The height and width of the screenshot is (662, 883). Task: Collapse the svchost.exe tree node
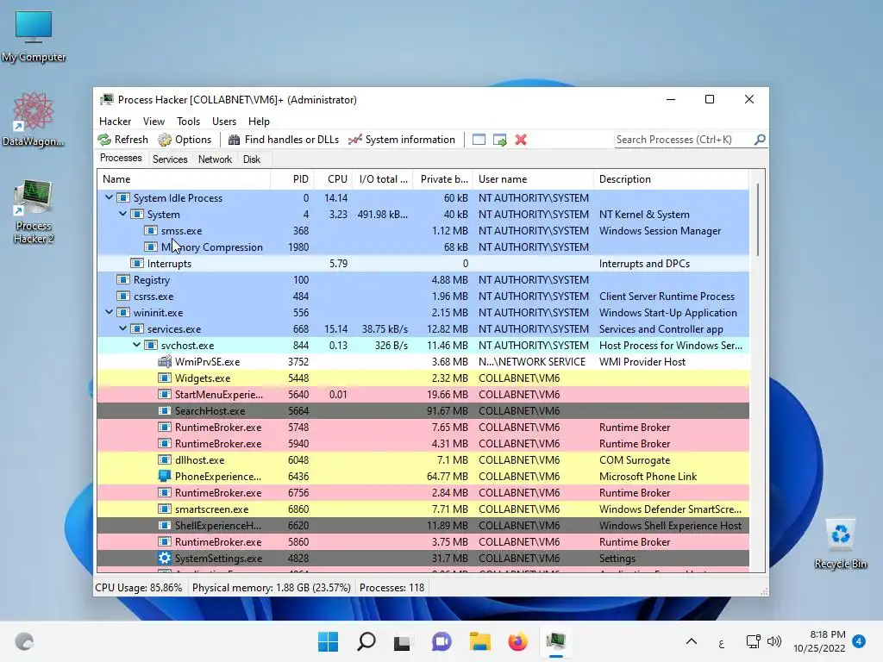[137, 345]
